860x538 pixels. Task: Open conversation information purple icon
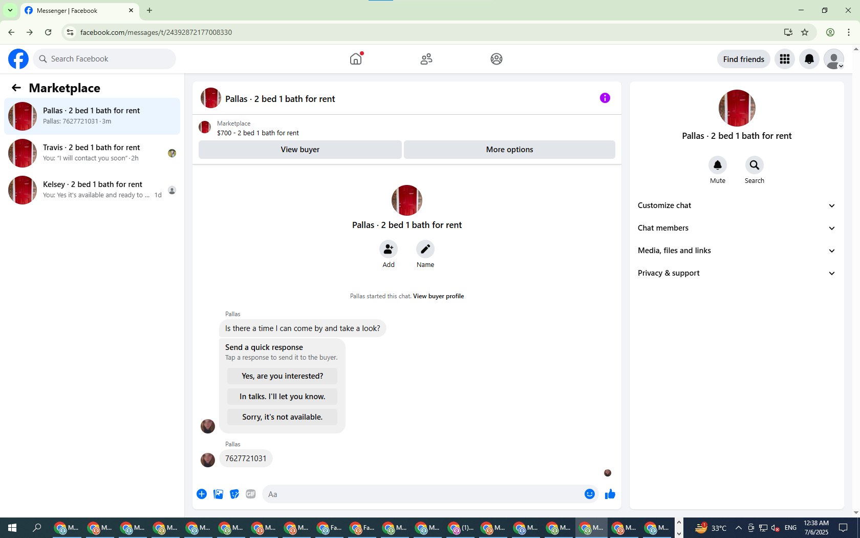point(605,98)
